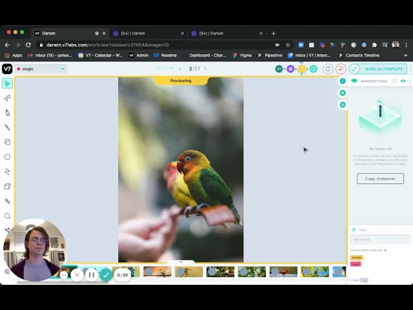Click the second teal sidebar panel icon
The image size is (413, 310).
pyautogui.click(x=343, y=93)
